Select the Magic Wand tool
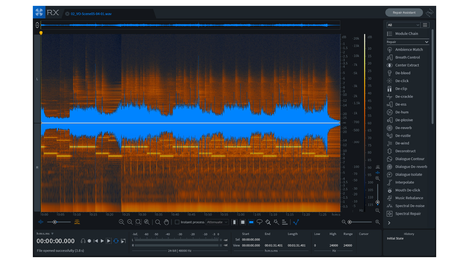This screenshot has height=263, width=469. [x=276, y=222]
